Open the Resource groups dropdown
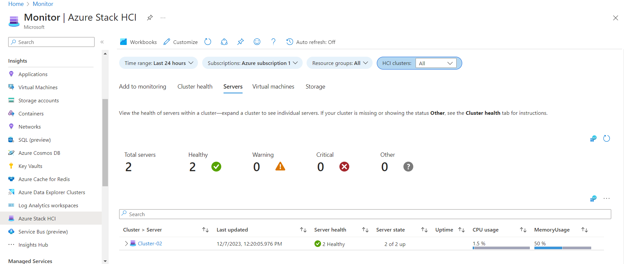Screen dimensions: 624x264 click(x=340, y=63)
